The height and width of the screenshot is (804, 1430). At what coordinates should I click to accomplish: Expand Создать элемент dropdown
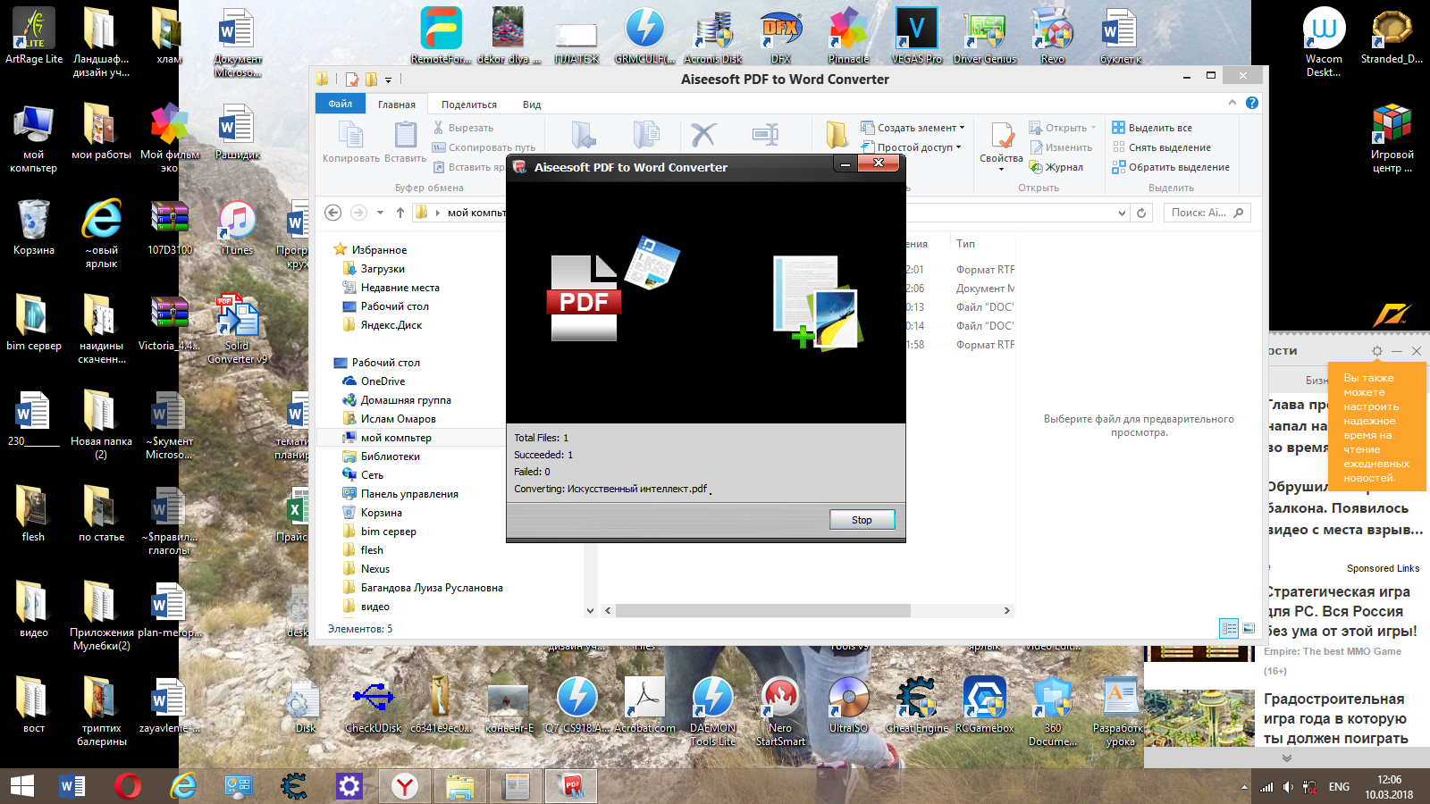point(913,128)
